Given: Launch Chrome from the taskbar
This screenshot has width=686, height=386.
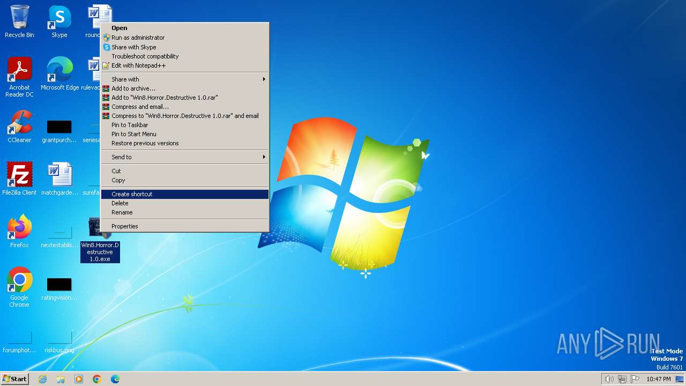Looking at the screenshot, I should [97, 379].
